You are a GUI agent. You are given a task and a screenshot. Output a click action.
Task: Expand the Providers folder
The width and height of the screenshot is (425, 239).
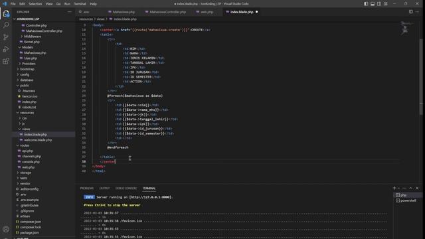29,64
